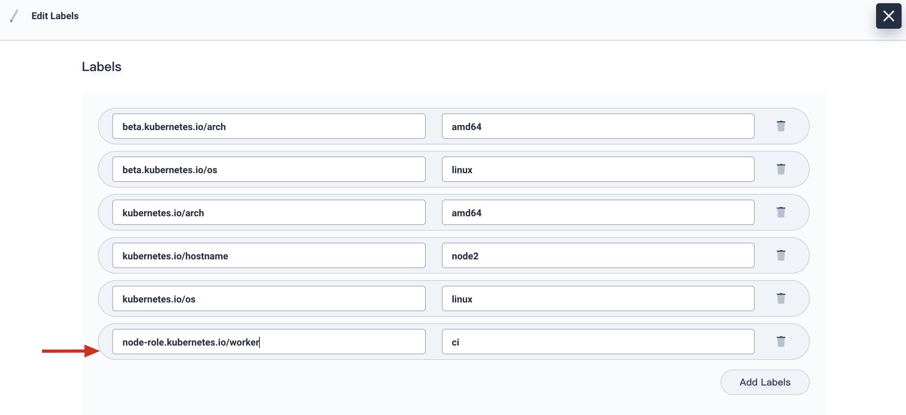906x415 pixels.
Task: Delete the kubernetes.io/os label row
Action: (x=780, y=298)
